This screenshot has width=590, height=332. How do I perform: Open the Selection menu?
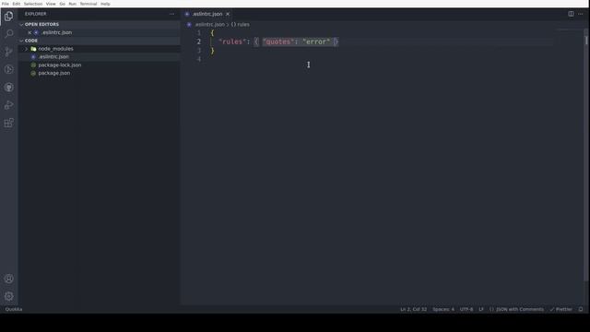(x=33, y=4)
